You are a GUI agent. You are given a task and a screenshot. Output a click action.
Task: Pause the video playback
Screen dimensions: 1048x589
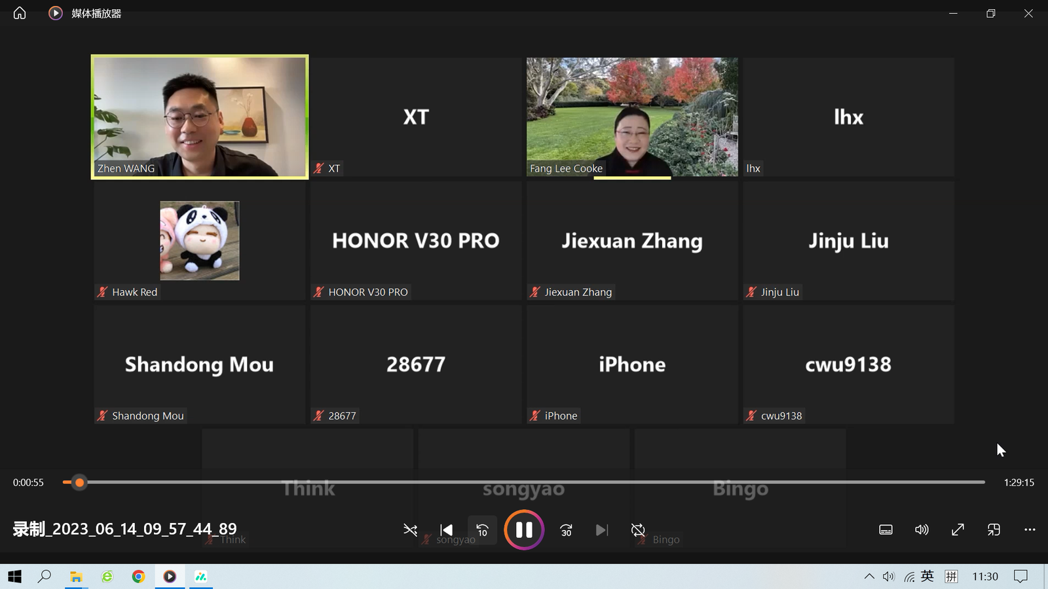(x=523, y=529)
